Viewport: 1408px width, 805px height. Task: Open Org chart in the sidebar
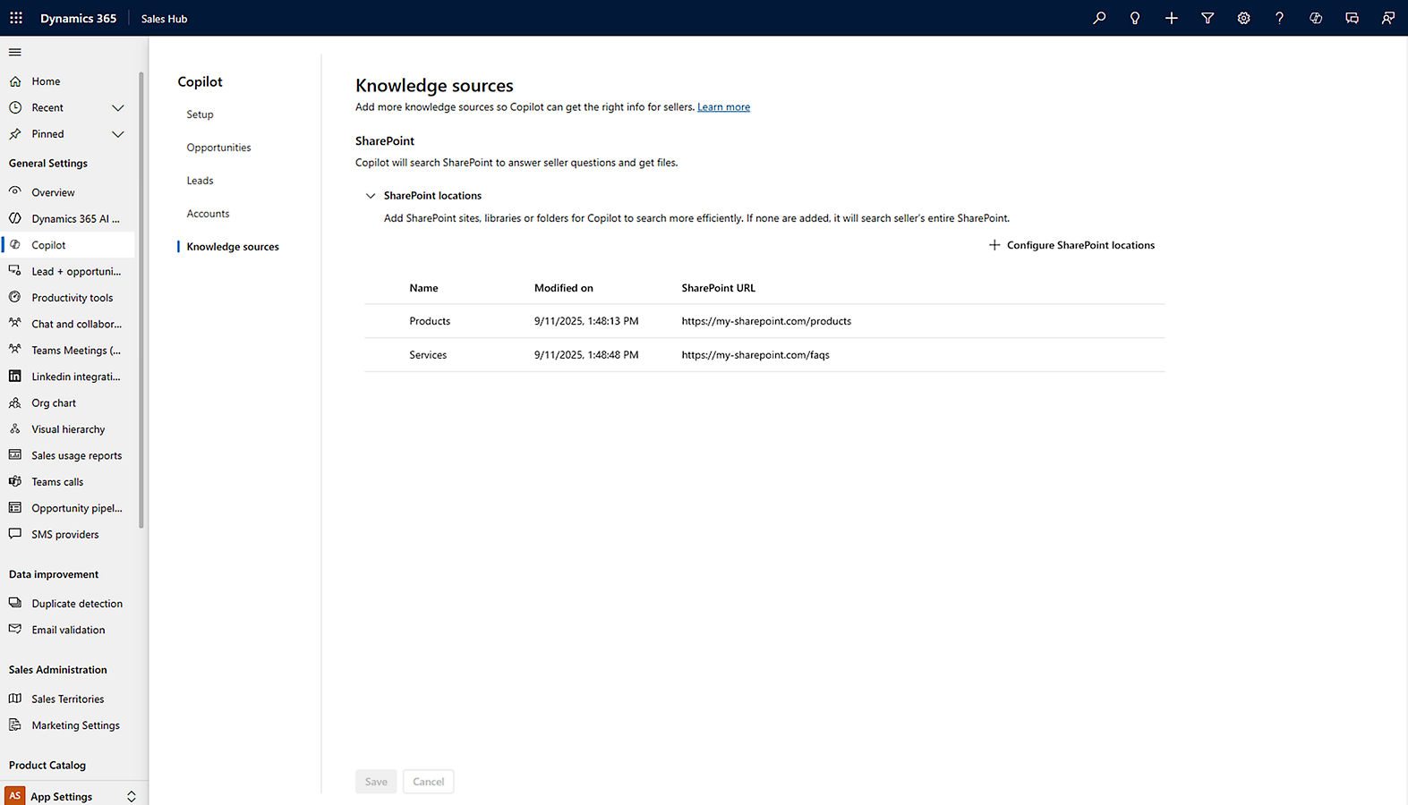(67, 403)
